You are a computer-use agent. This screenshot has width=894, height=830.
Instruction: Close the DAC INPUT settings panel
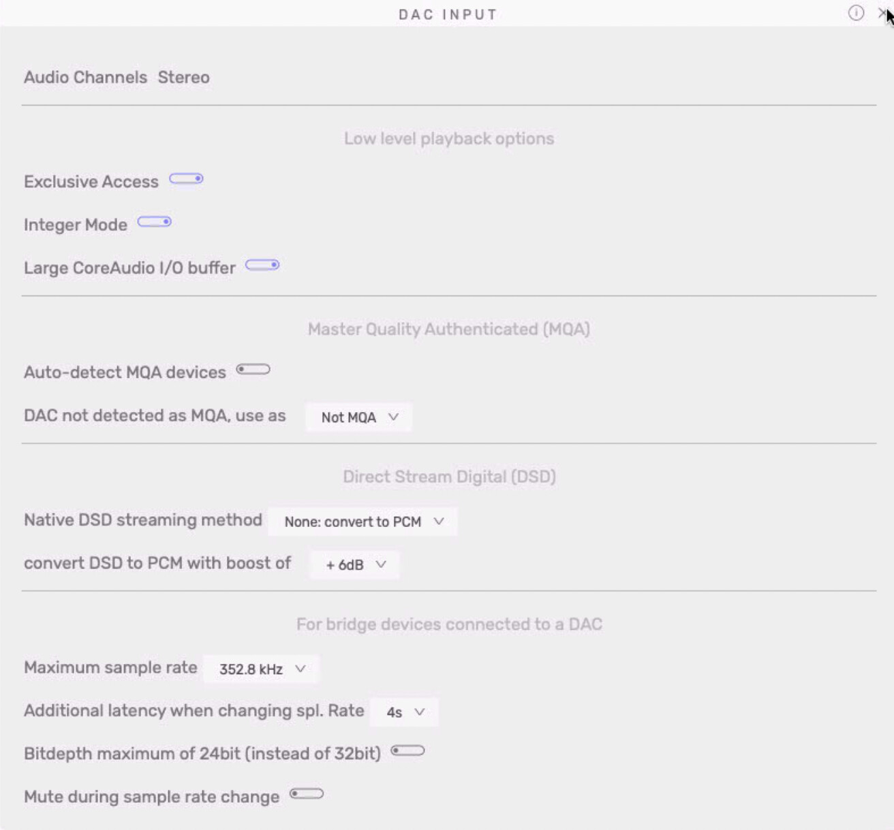click(x=883, y=13)
